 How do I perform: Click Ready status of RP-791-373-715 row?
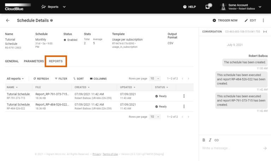click(161, 96)
